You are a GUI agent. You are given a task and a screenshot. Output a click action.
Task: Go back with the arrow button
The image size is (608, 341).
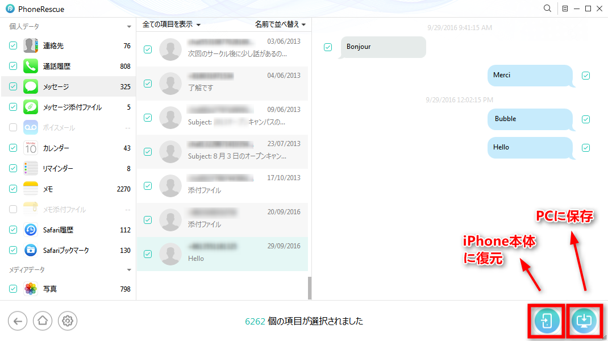tap(18, 321)
